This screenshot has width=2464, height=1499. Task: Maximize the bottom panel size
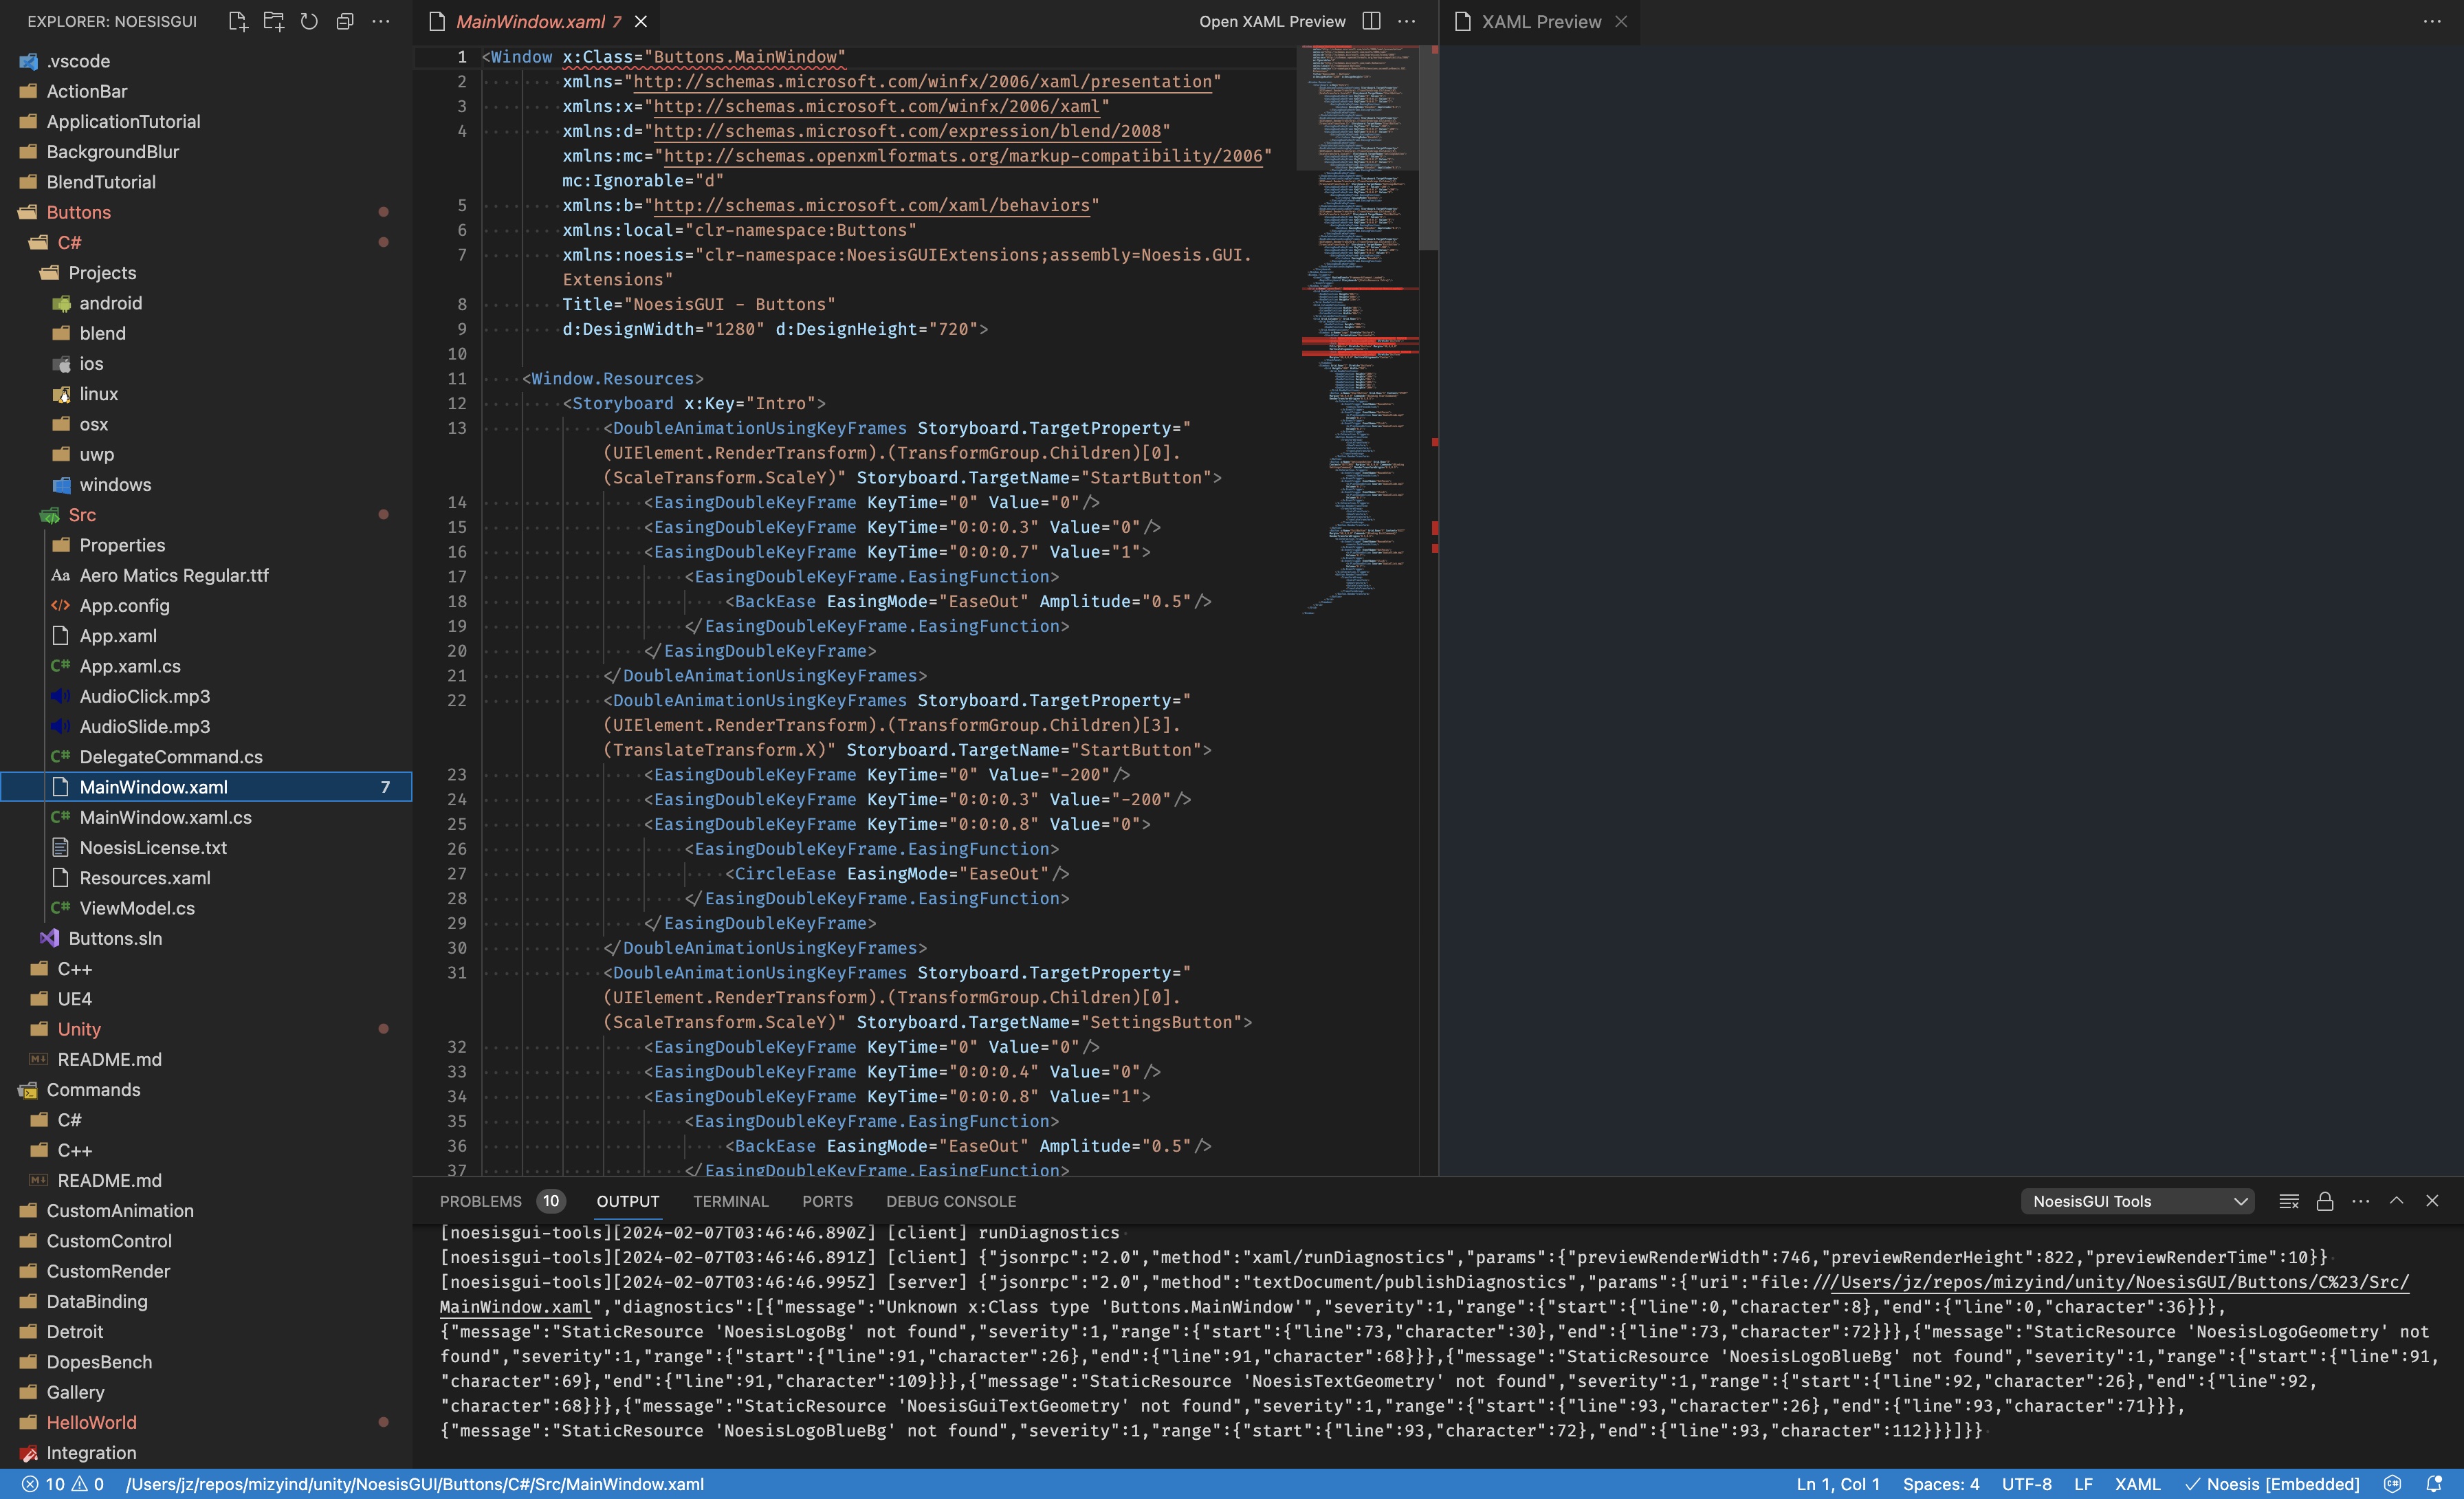[2397, 1201]
